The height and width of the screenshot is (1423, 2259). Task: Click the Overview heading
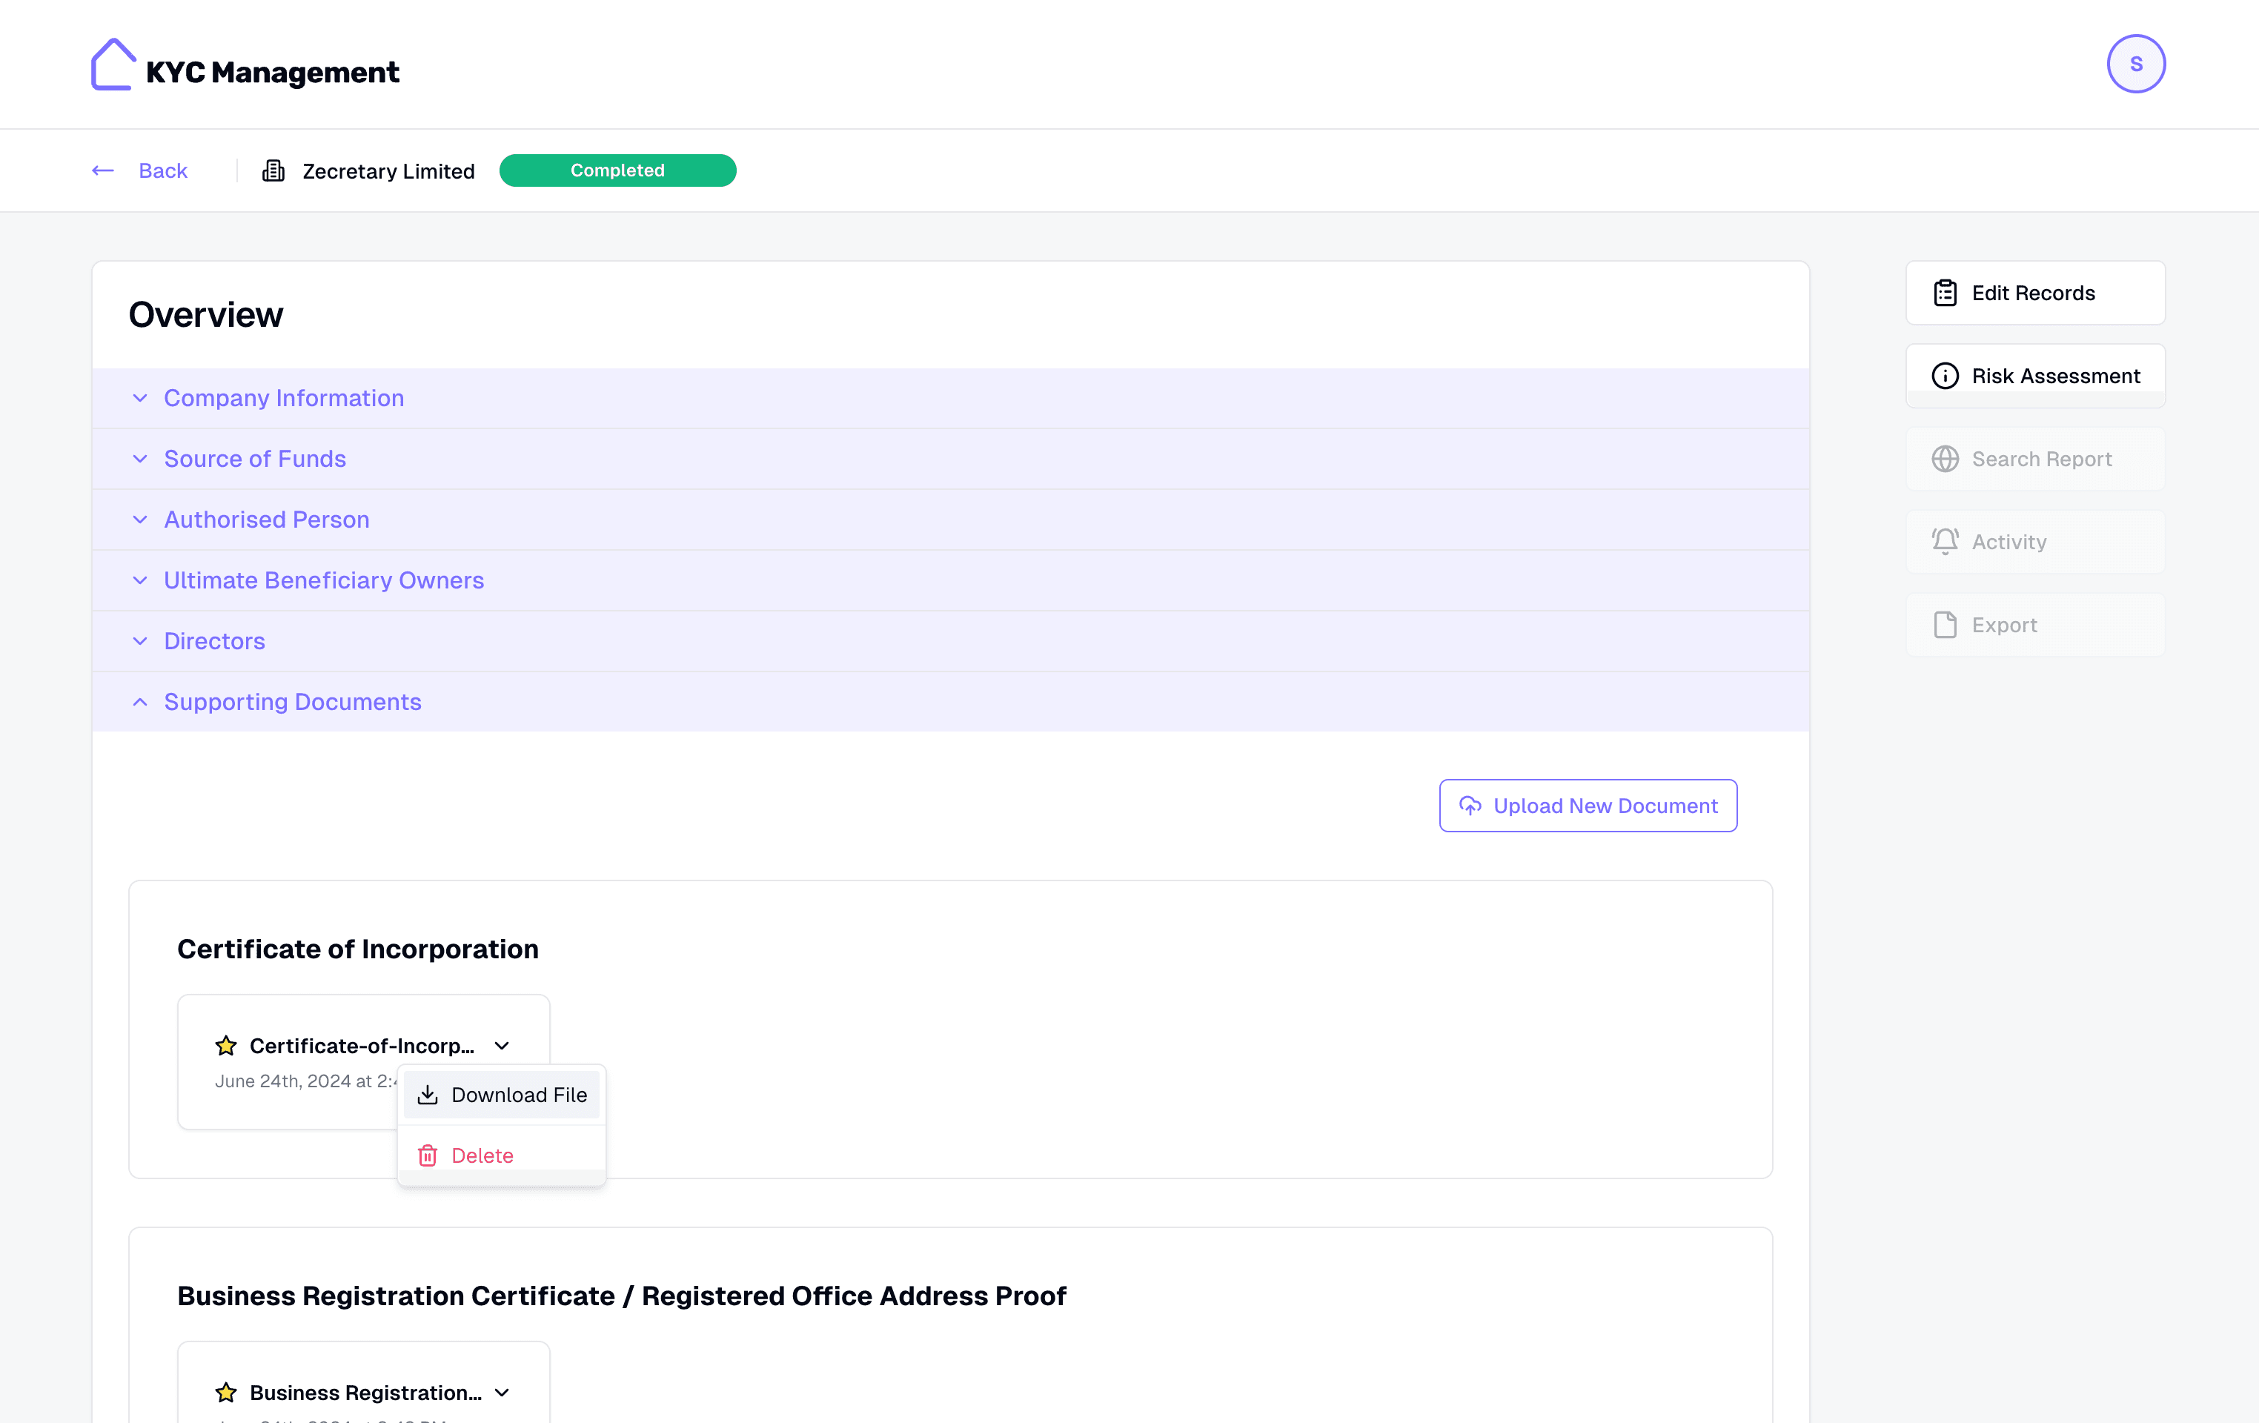coord(205,315)
